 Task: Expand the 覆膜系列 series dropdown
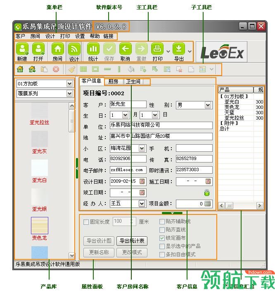69,93
